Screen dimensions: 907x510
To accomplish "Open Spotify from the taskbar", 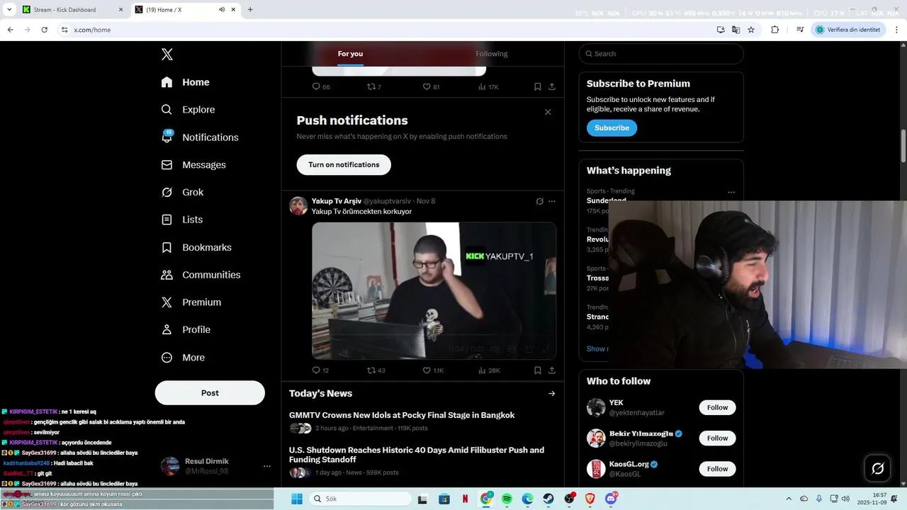I will tap(507, 499).
